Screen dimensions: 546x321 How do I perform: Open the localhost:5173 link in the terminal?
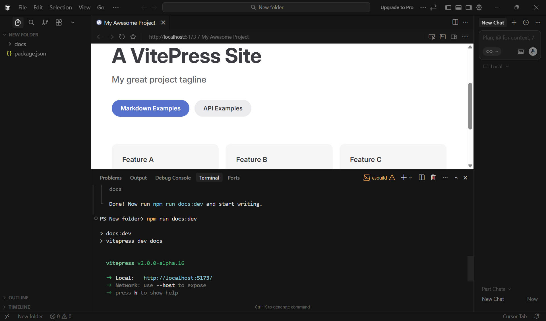click(x=178, y=278)
